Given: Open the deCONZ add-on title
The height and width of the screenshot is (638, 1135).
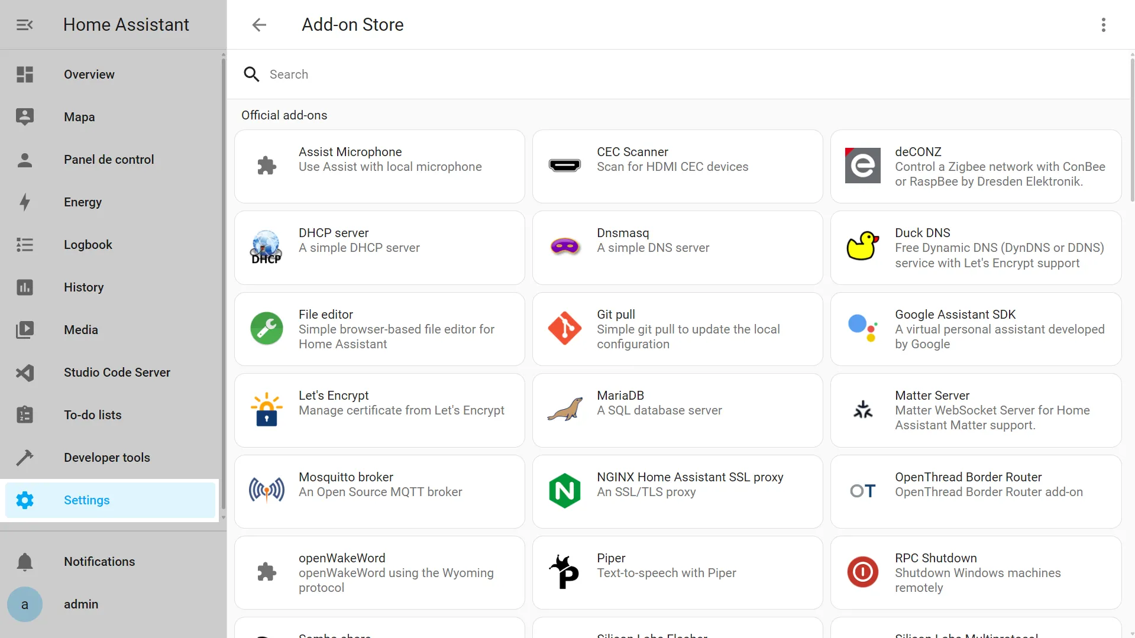Looking at the screenshot, I should [x=918, y=152].
